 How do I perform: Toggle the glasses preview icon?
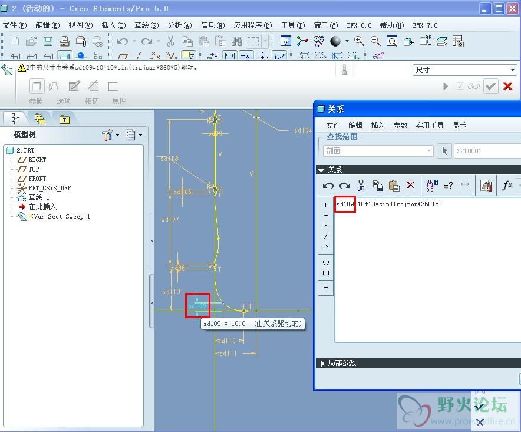coord(473,87)
